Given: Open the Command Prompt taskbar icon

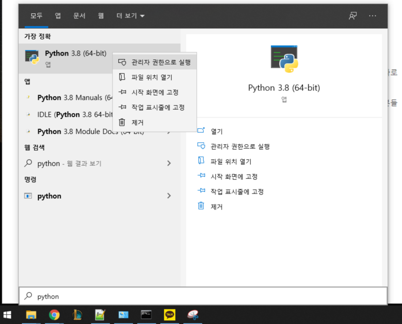Looking at the screenshot, I should [x=146, y=315].
